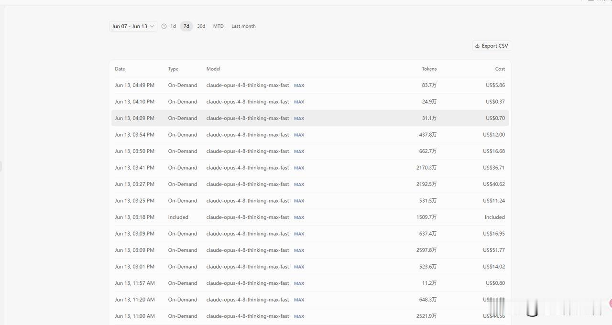Click the model name in the 03:27 PM row
This screenshot has width=612, height=325.
click(248, 184)
